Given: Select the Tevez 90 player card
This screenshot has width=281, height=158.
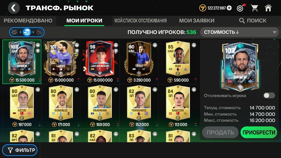Looking at the screenshot, I should (x=139, y=62).
